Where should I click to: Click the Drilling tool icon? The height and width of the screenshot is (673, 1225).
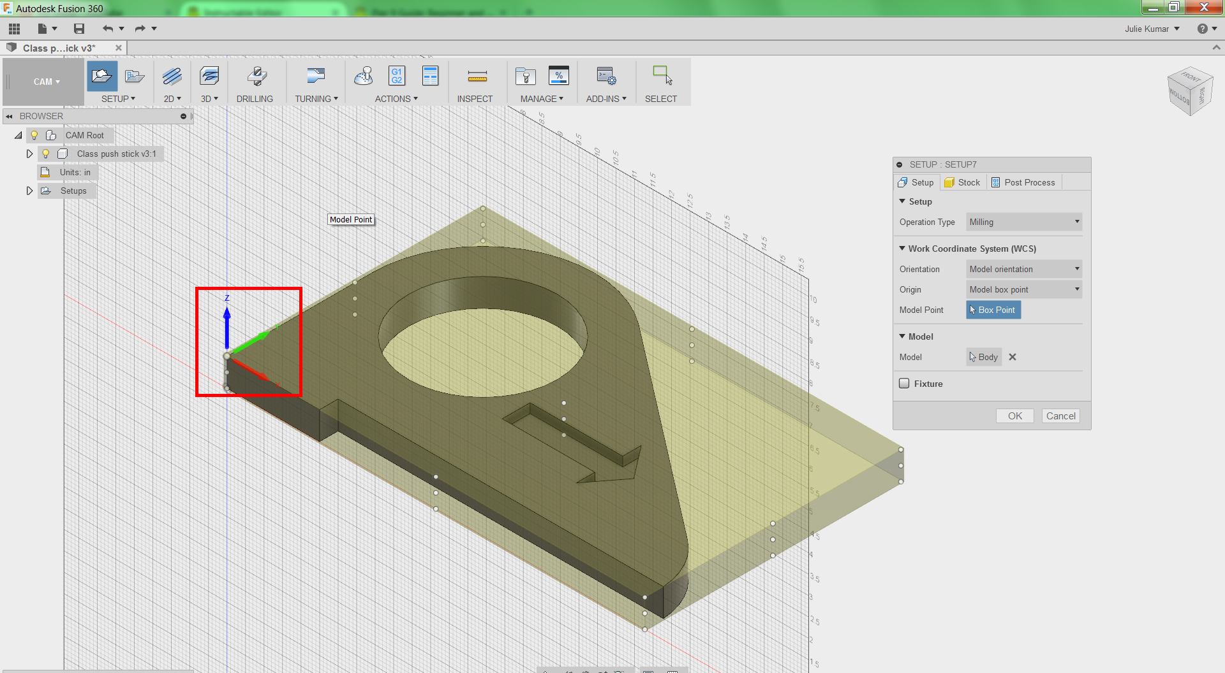(256, 76)
